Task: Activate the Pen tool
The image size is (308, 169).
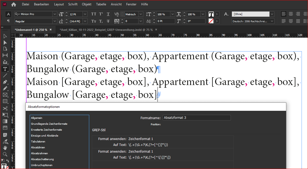Action: [5, 82]
